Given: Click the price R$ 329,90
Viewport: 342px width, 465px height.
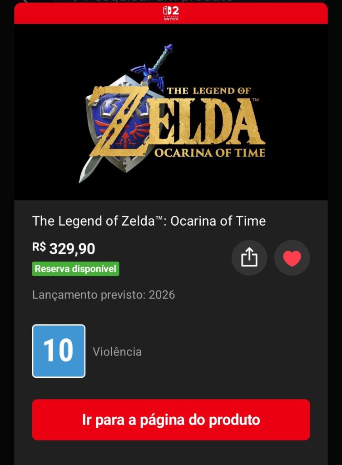Looking at the screenshot, I should pyautogui.click(x=64, y=248).
